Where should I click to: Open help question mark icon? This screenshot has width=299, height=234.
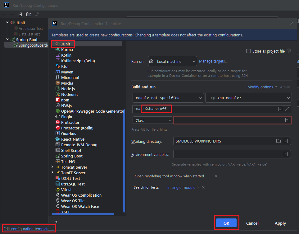coord(56,222)
